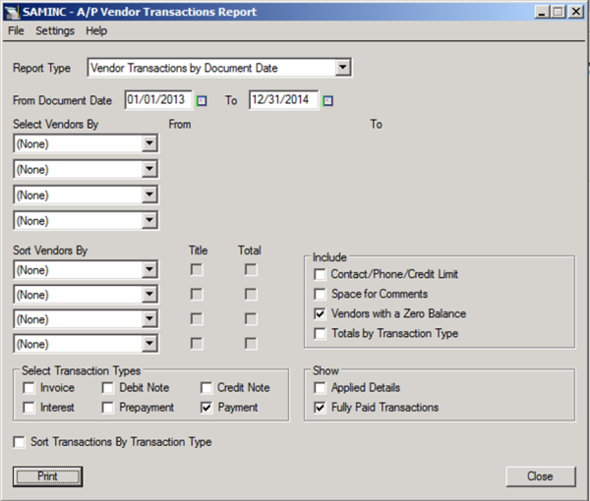Viewport: 590px width, 501px height.
Task: Check the Credit Note transaction type
Action: tap(206, 388)
